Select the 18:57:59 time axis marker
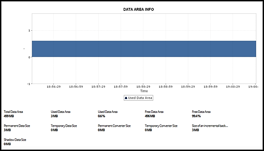 [121, 87]
